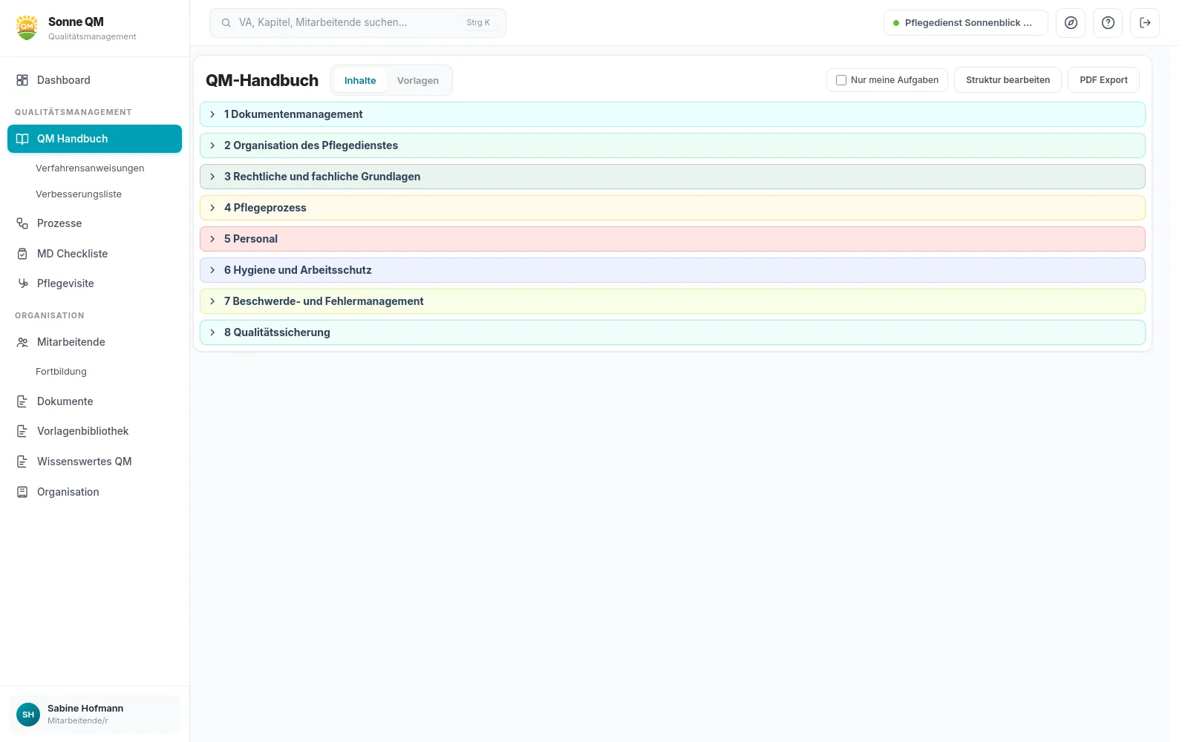
Task: Click the Vorlagenbibliothek file icon
Action: click(x=22, y=431)
